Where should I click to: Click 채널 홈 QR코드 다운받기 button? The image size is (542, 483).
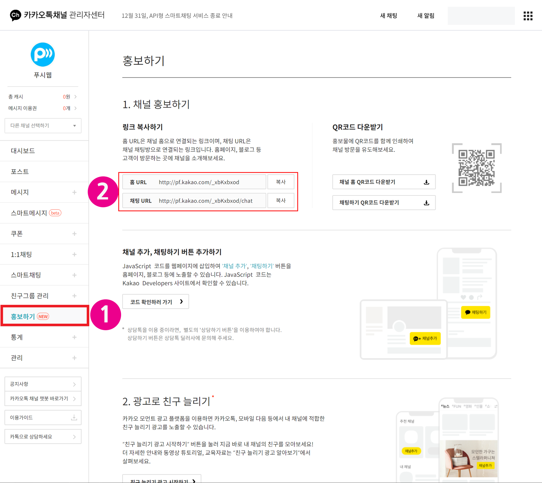pyautogui.click(x=384, y=182)
